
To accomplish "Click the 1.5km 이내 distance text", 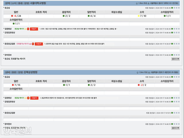I will (x=143, y=72).
